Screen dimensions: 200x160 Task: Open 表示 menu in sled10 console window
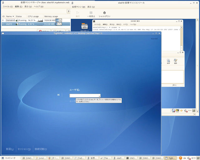pyautogui.click(x=91, y=7)
